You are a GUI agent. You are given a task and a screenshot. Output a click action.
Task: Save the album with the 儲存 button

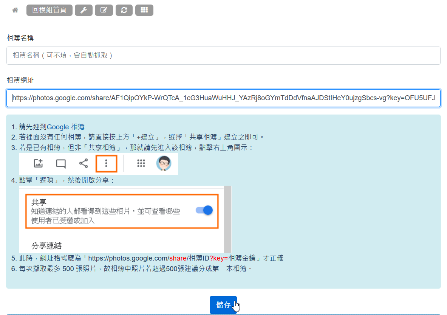click(223, 305)
